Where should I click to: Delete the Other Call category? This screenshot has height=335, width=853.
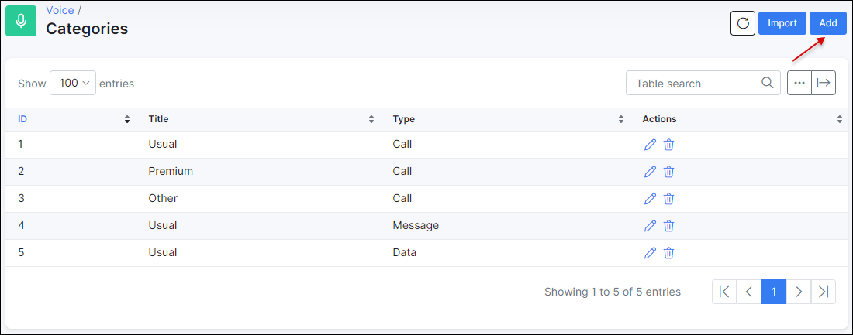pos(669,199)
